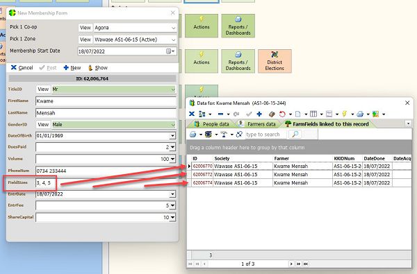
Task: Open the District Elections tile
Action: pyautogui.click(x=275, y=61)
